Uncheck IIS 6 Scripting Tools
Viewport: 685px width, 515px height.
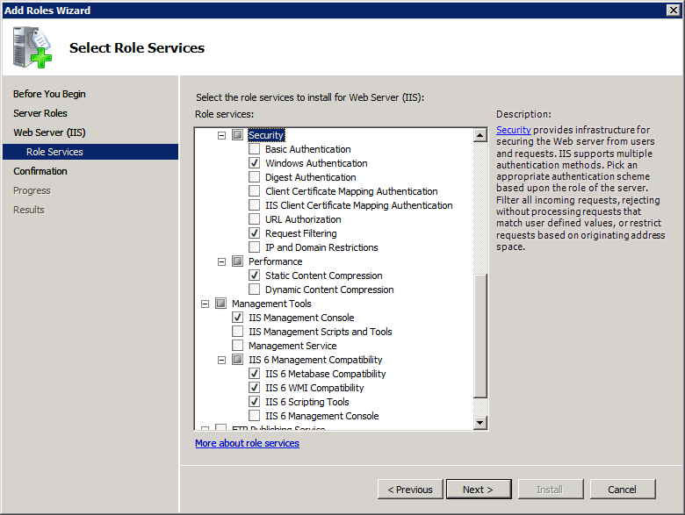pyautogui.click(x=255, y=402)
